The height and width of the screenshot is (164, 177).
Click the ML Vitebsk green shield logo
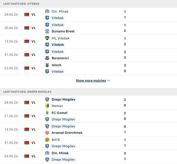tap(47, 38)
